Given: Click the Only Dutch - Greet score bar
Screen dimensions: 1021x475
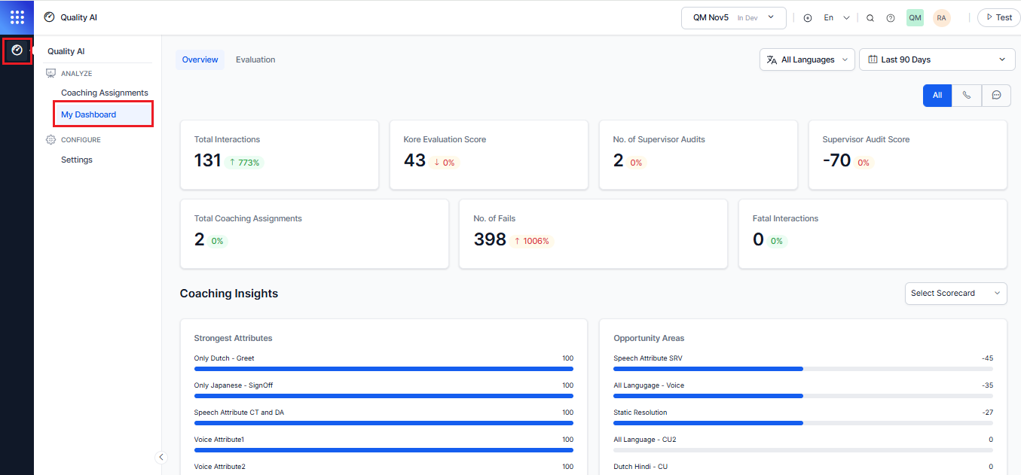Looking at the screenshot, I should [x=384, y=368].
